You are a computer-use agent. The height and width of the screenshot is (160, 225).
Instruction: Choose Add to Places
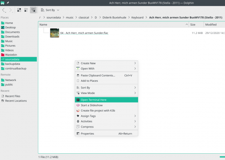click(106, 81)
